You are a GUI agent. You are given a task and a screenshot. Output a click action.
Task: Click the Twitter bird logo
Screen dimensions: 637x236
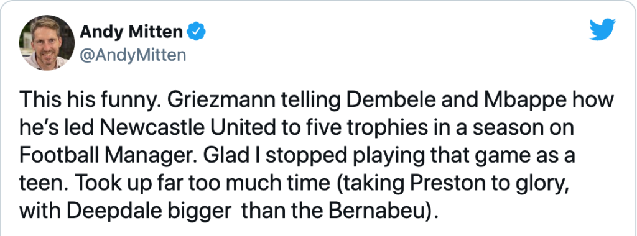click(602, 30)
